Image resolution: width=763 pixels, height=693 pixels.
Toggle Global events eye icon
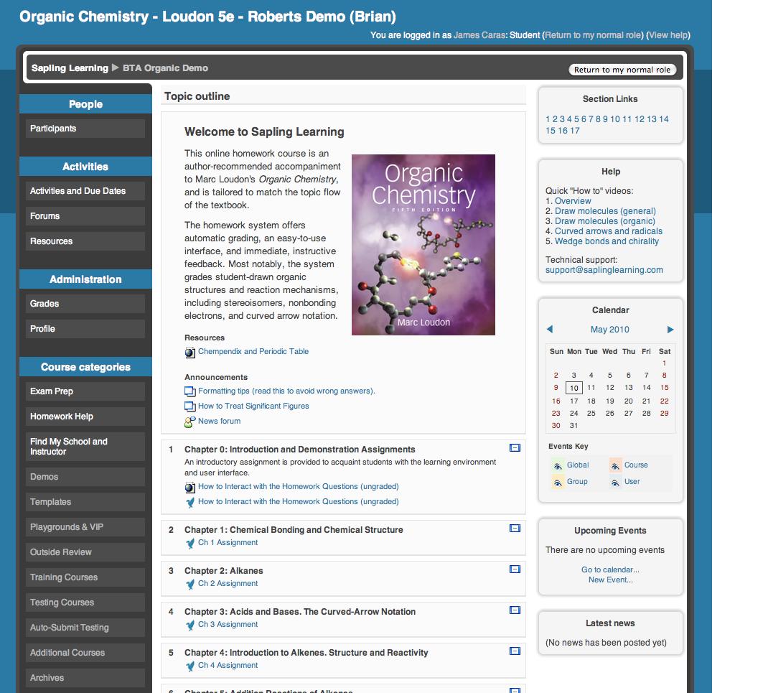558,465
